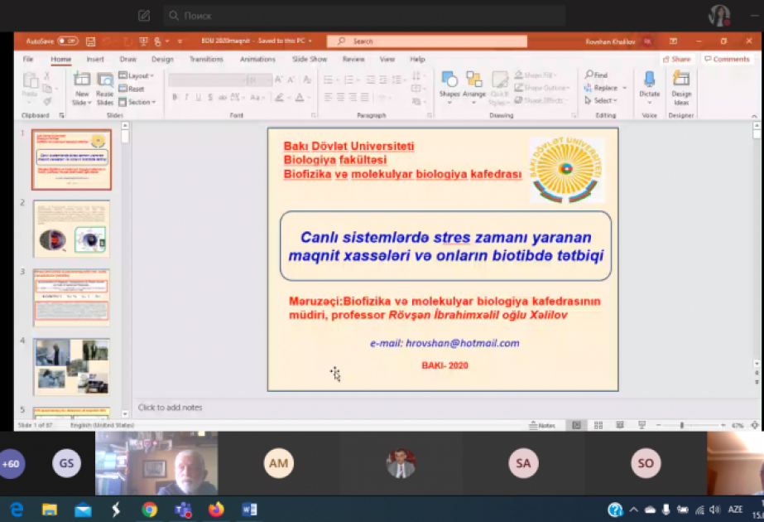Image resolution: width=764 pixels, height=522 pixels.
Task: Switch to the Draw ribbon tab
Action: click(x=127, y=59)
